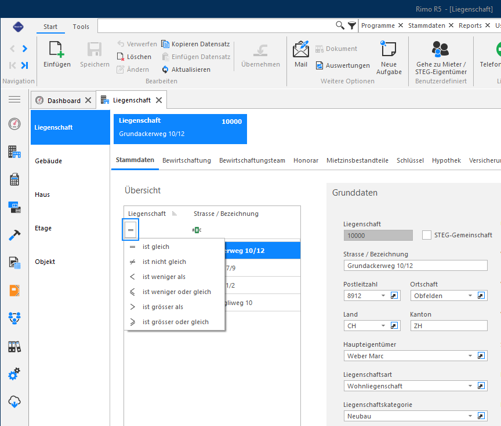The width and height of the screenshot is (501, 426).
Task: Click the Mail envelope icon
Action: pos(301,49)
